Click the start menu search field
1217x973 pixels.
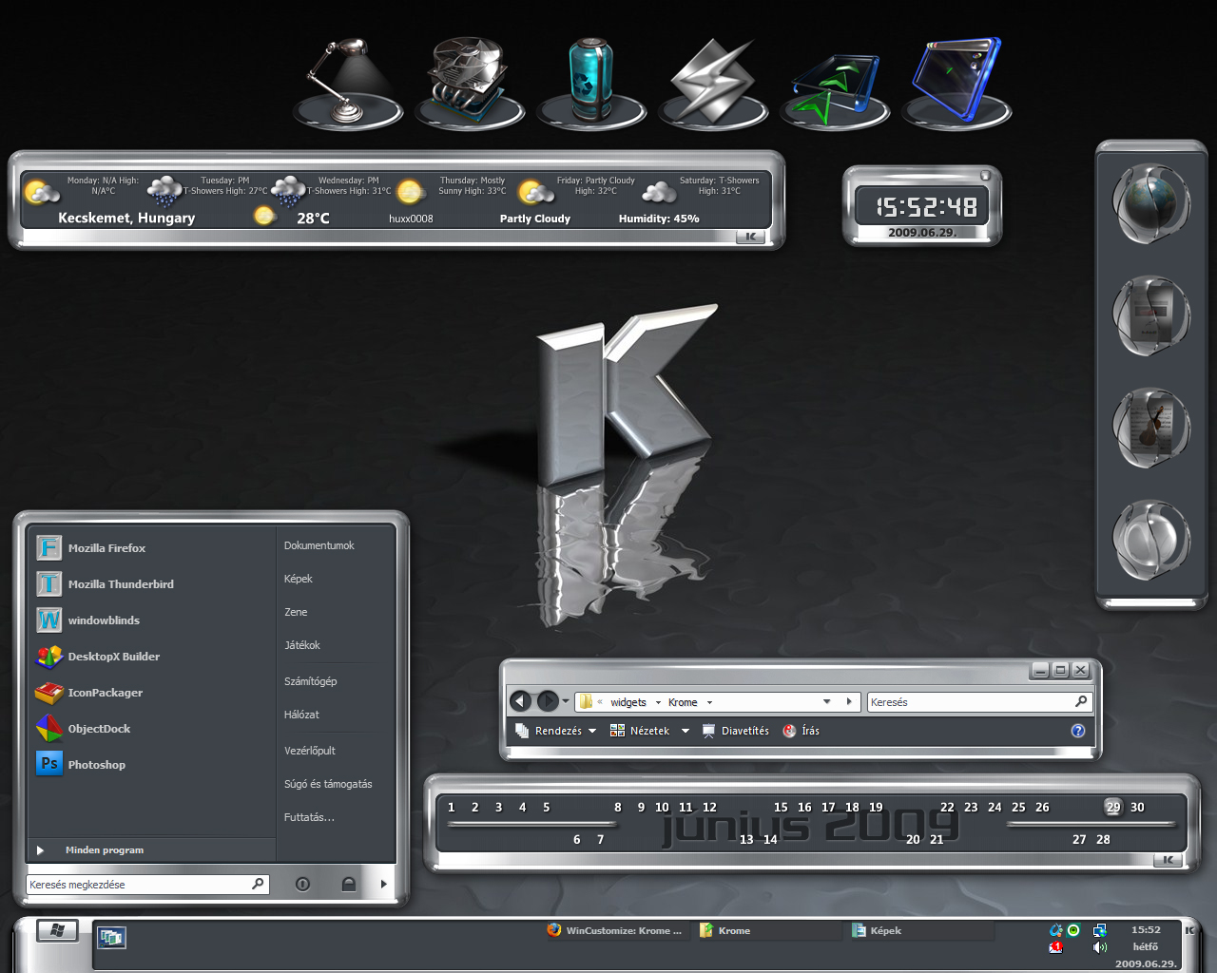coord(147,885)
